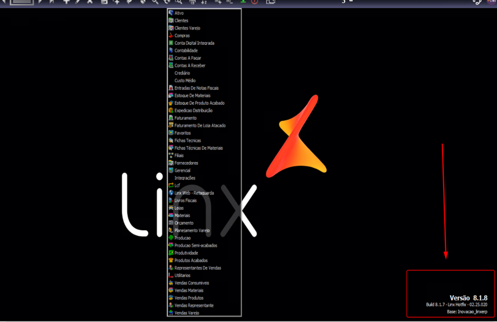Open Estoque De Materiais
Image resolution: width=497 pixels, height=322 pixels.
pos(192,96)
